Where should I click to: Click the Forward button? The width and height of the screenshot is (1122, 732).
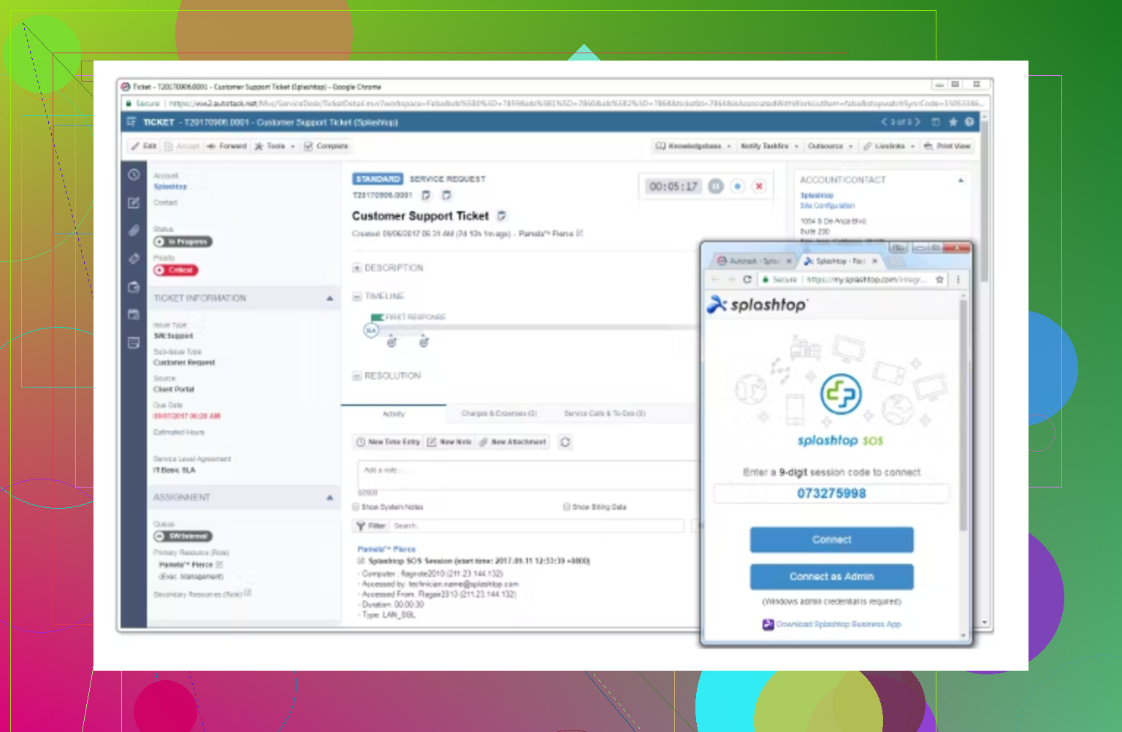(227, 146)
